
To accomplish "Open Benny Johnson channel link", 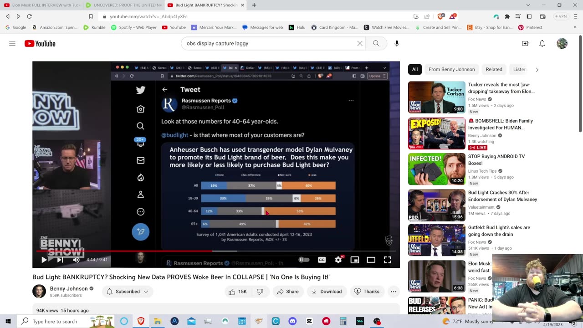I will (x=68, y=288).
